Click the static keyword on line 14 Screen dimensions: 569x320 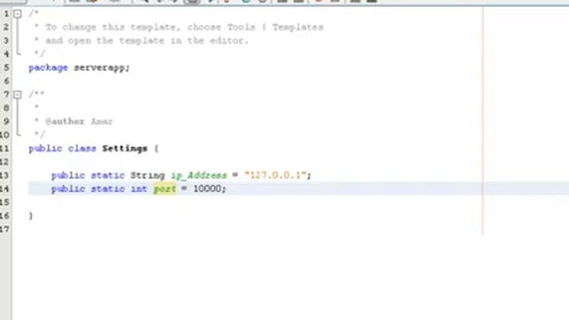click(108, 188)
